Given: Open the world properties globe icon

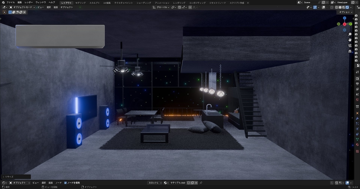Looking at the screenshot, I should click(x=357, y=100).
